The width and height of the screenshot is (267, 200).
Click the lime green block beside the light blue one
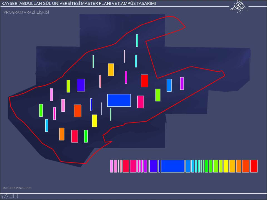coord(158,95)
